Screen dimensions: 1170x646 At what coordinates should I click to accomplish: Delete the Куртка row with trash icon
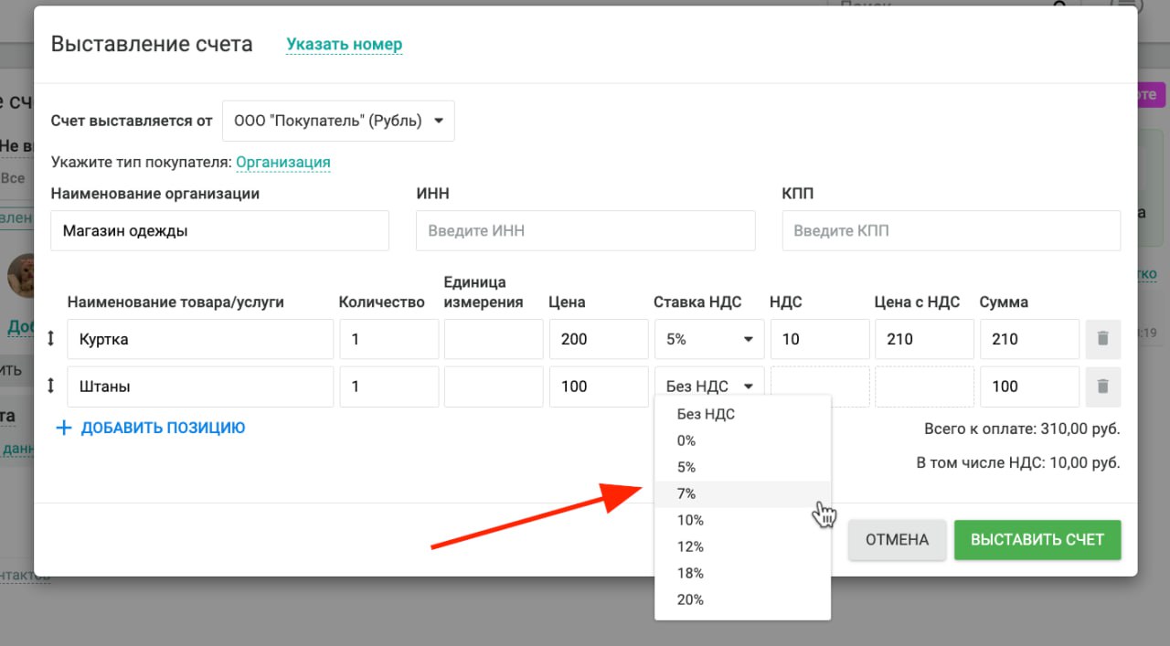[x=1102, y=339]
